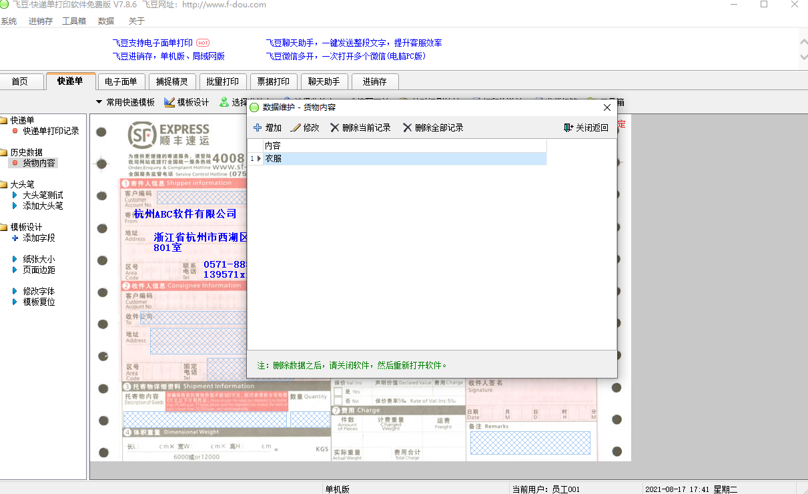This screenshot has height=494, width=808.
Task: Click the green circle icon in dialog title
Action: (x=254, y=107)
